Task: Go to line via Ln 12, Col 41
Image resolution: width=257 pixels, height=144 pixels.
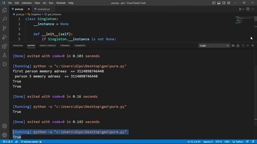Action: [x=194, y=142]
